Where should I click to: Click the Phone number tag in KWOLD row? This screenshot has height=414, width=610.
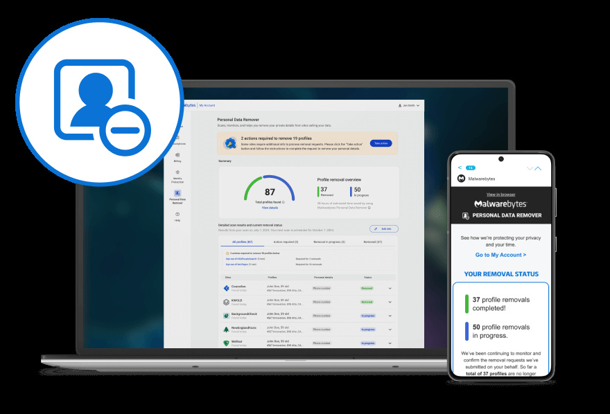pos(322,302)
